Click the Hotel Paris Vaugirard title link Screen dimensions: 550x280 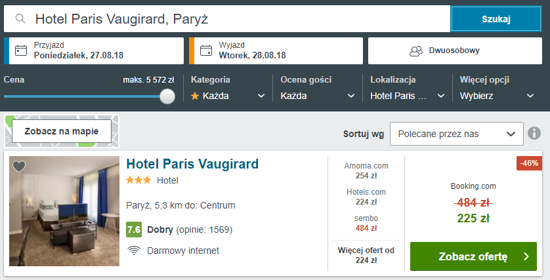(192, 164)
